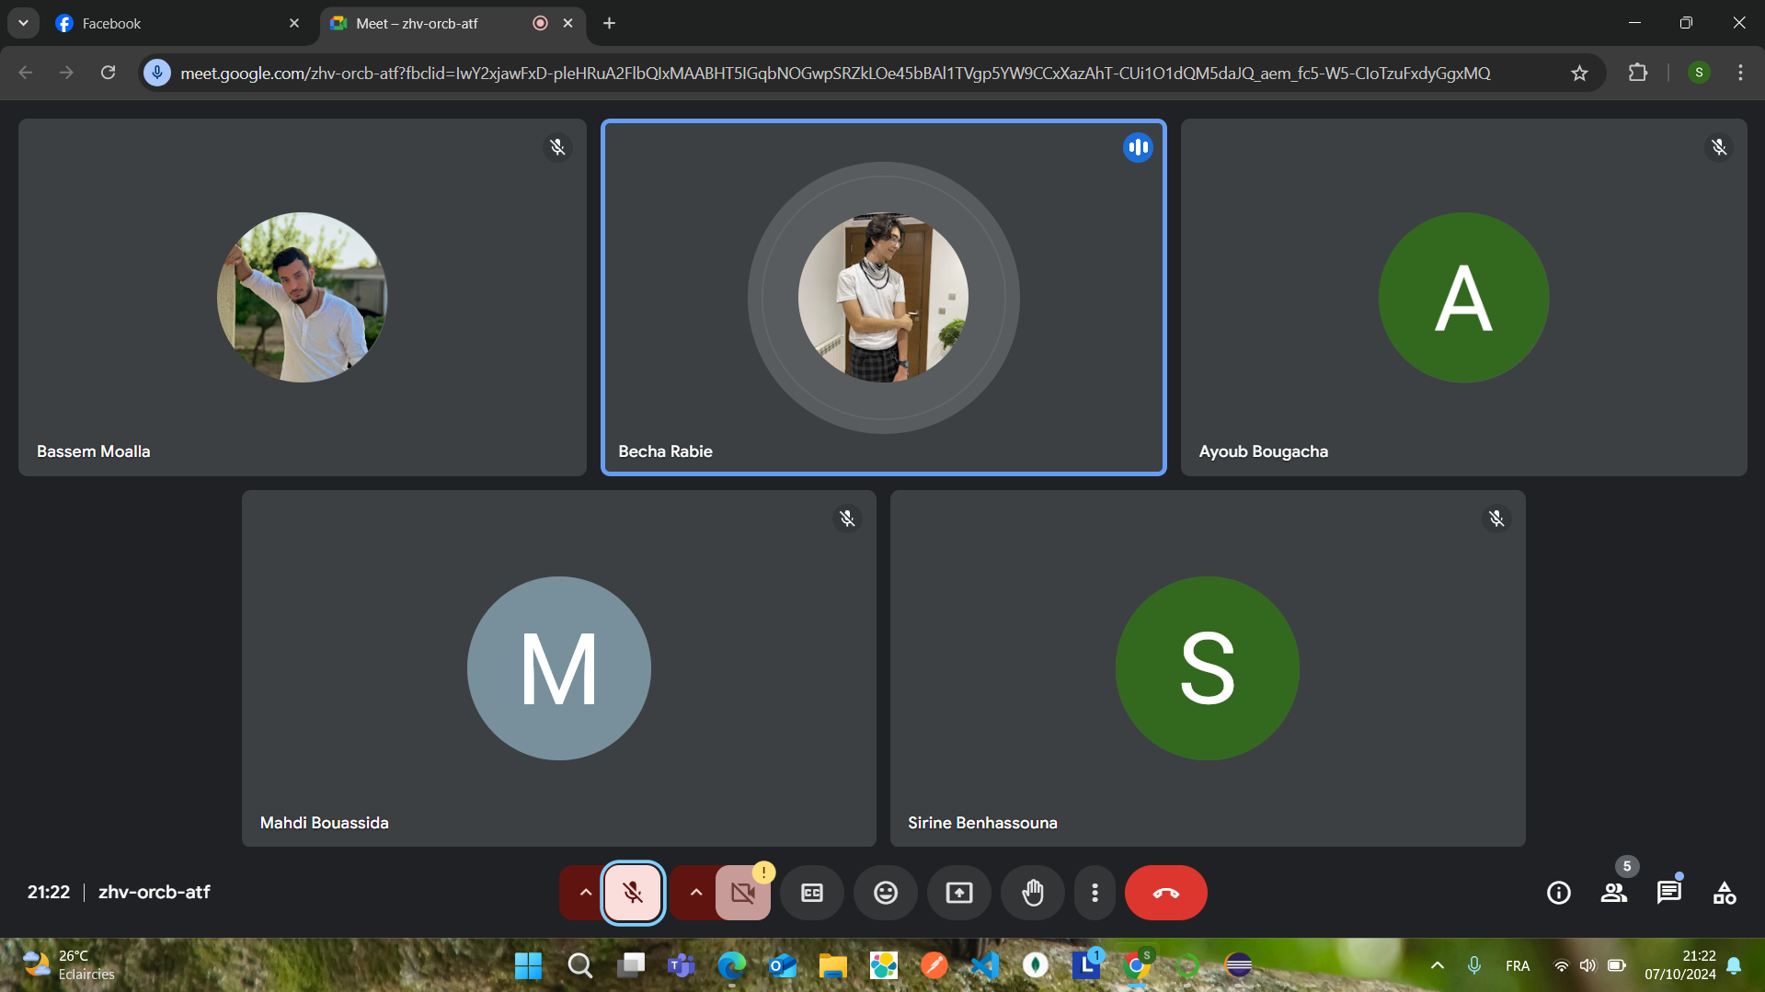1765x992 pixels.
Task: Show hidden system tray icons
Action: click(x=1438, y=965)
